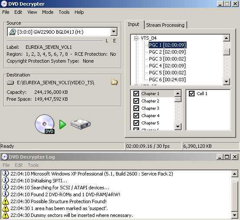Image resolution: width=240 pixels, height=220 pixels.
Task: Open Tools menu in Log window
Action: click(33, 165)
